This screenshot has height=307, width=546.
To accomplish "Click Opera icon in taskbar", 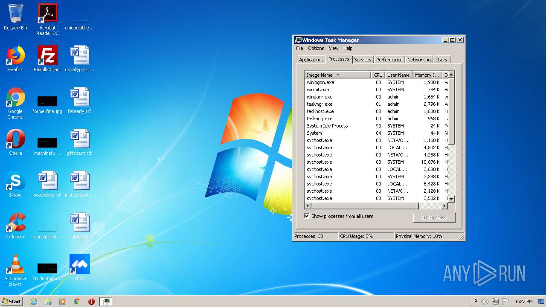I will pos(91,301).
